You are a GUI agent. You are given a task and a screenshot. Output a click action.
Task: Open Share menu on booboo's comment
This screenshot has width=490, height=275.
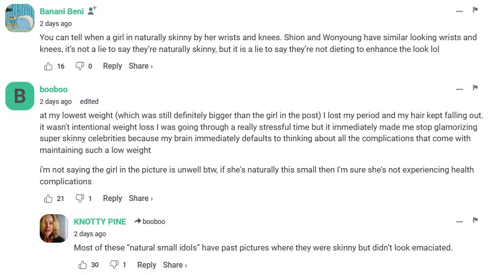pyautogui.click(x=141, y=199)
